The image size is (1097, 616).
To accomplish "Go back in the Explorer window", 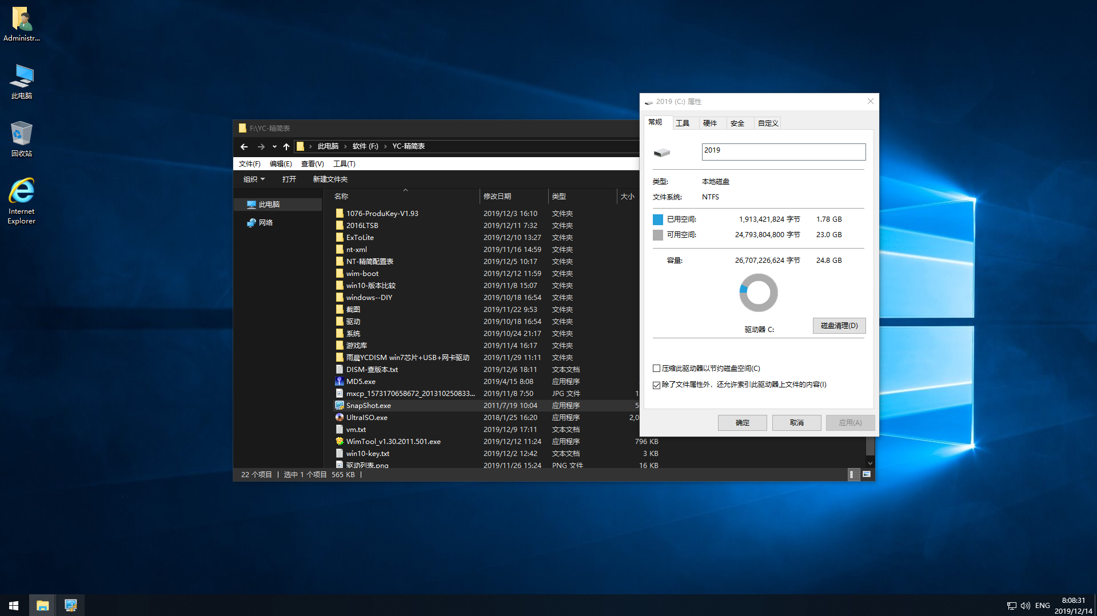I will 244,146.
